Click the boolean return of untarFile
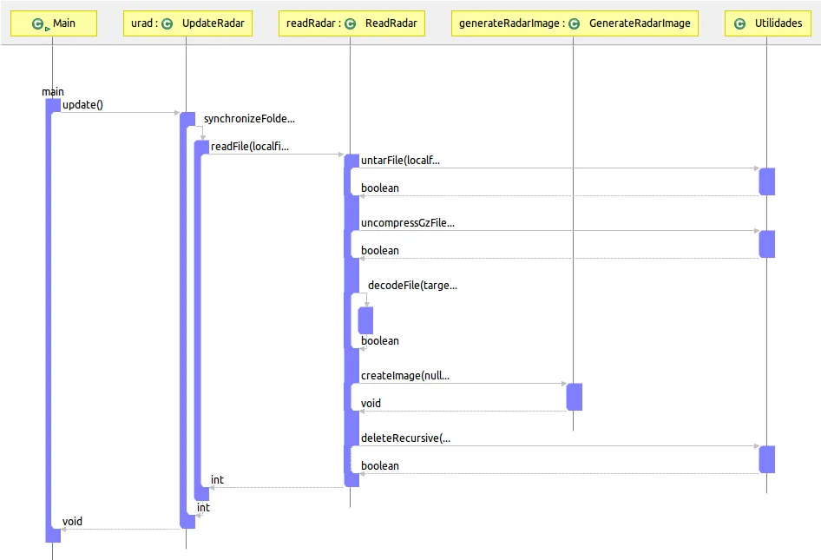The image size is (821, 560). pyautogui.click(x=380, y=188)
